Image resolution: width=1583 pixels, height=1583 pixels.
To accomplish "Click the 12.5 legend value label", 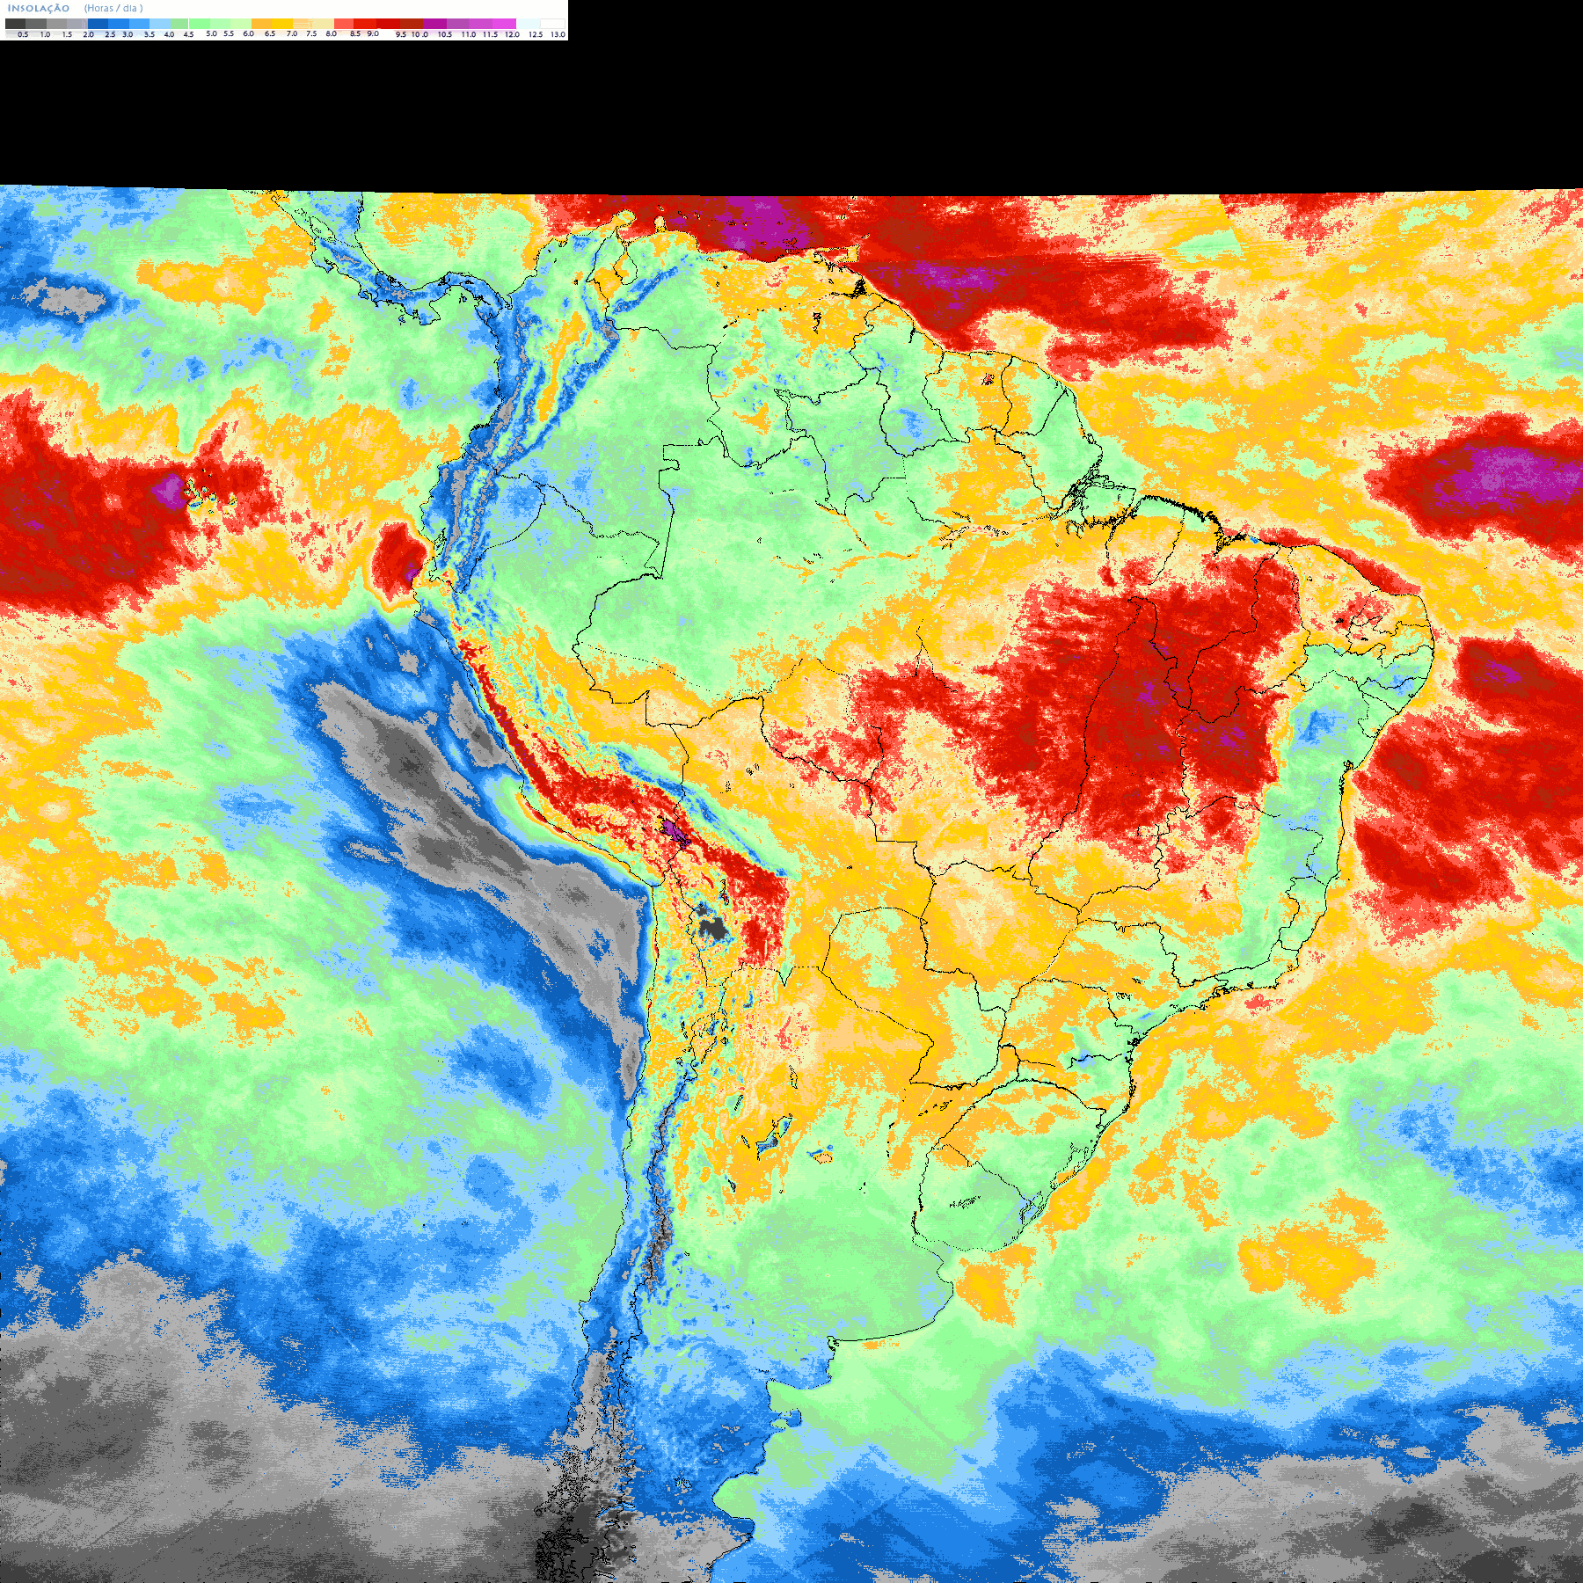I will pyautogui.click(x=536, y=34).
